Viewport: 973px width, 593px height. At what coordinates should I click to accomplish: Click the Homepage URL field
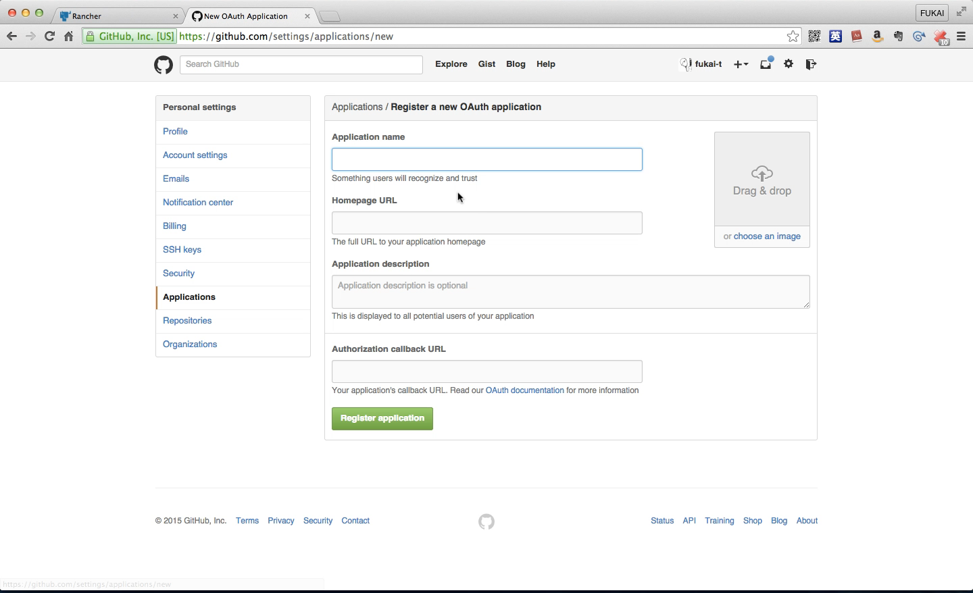pyautogui.click(x=487, y=223)
